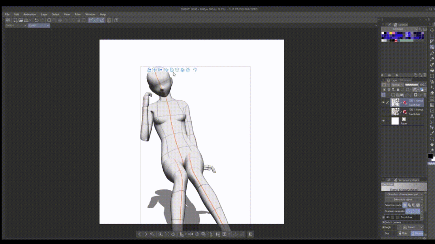Expand the Angle section
Image resolution: width=435 pixels, height=244 pixels.
pos(383,227)
